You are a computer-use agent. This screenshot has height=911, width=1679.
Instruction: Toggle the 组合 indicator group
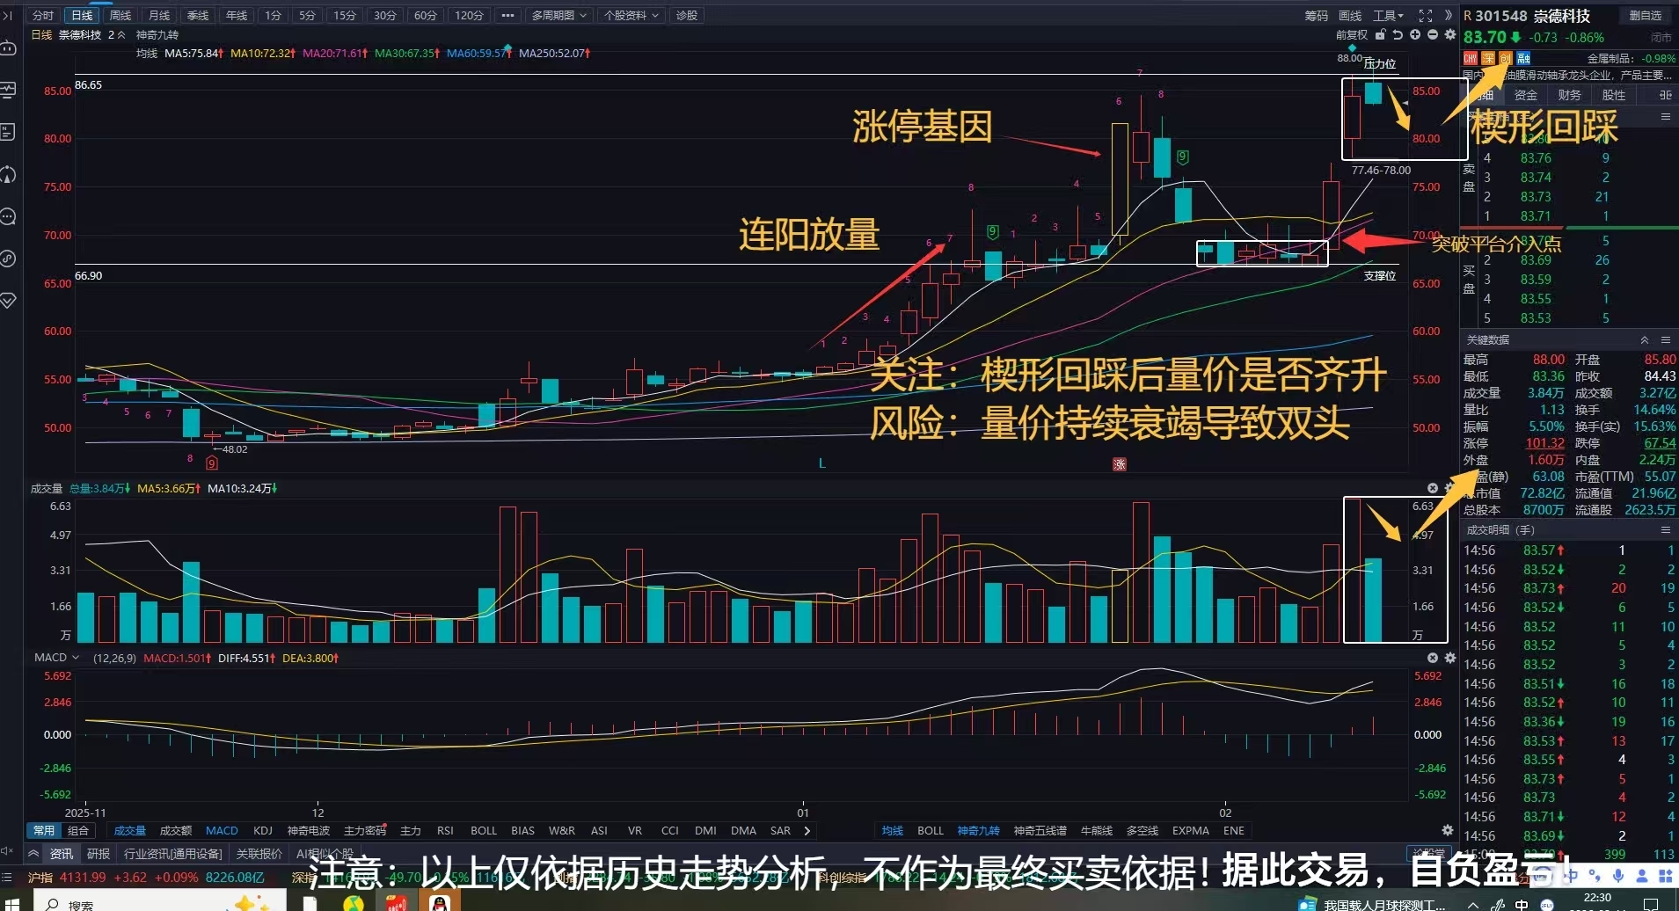[x=78, y=830]
